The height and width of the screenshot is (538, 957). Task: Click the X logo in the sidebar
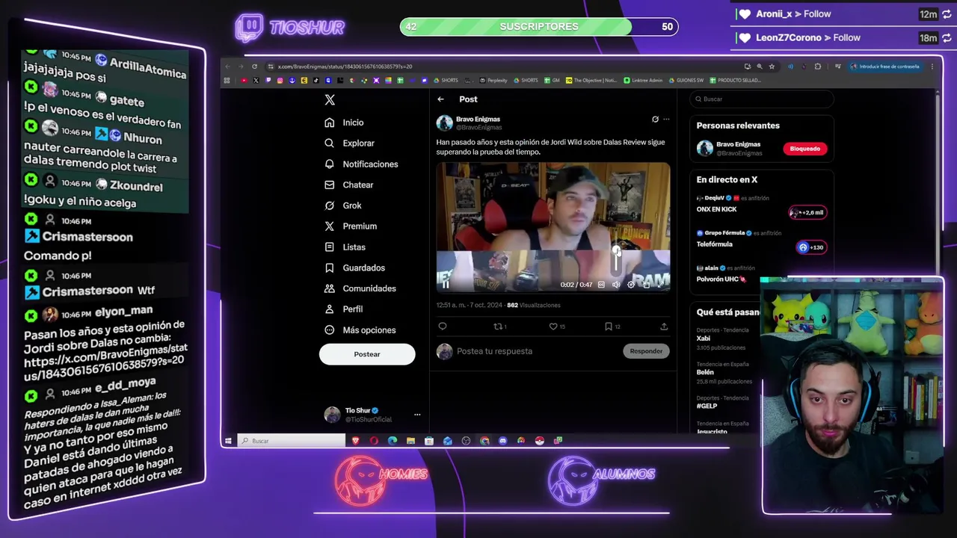click(x=330, y=99)
